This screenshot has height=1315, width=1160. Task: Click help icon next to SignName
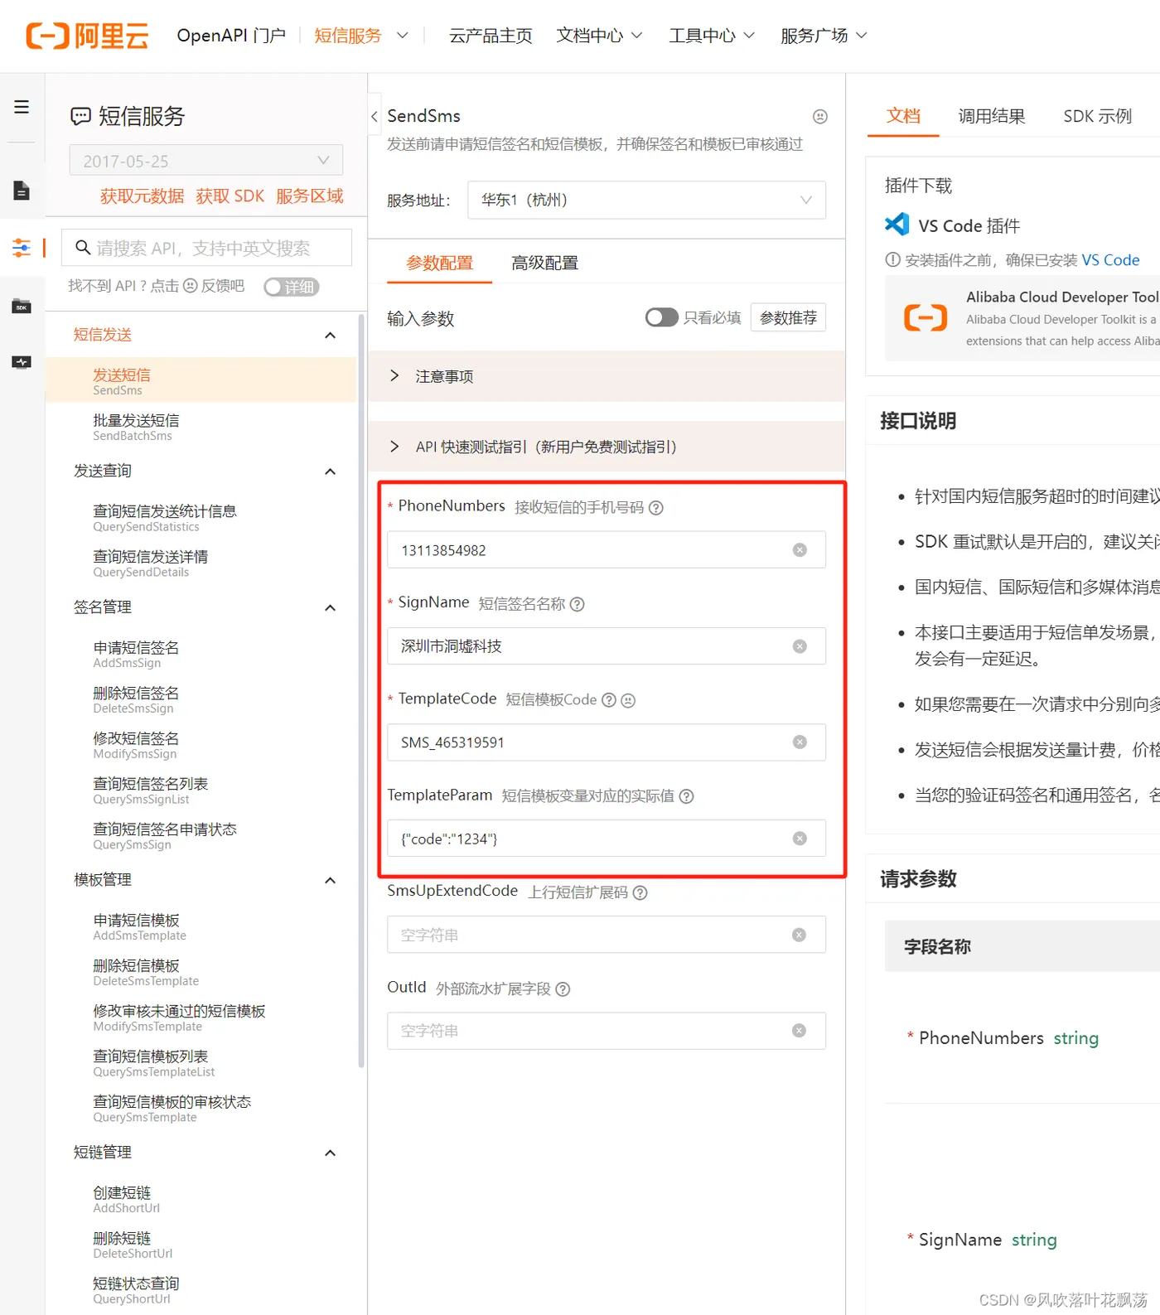[x=578, y=604]
